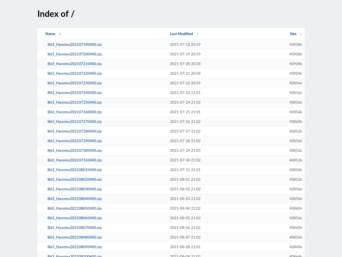Click the date 2021-07-20 20:58
The image size is (342, 257).
(185, 64)
